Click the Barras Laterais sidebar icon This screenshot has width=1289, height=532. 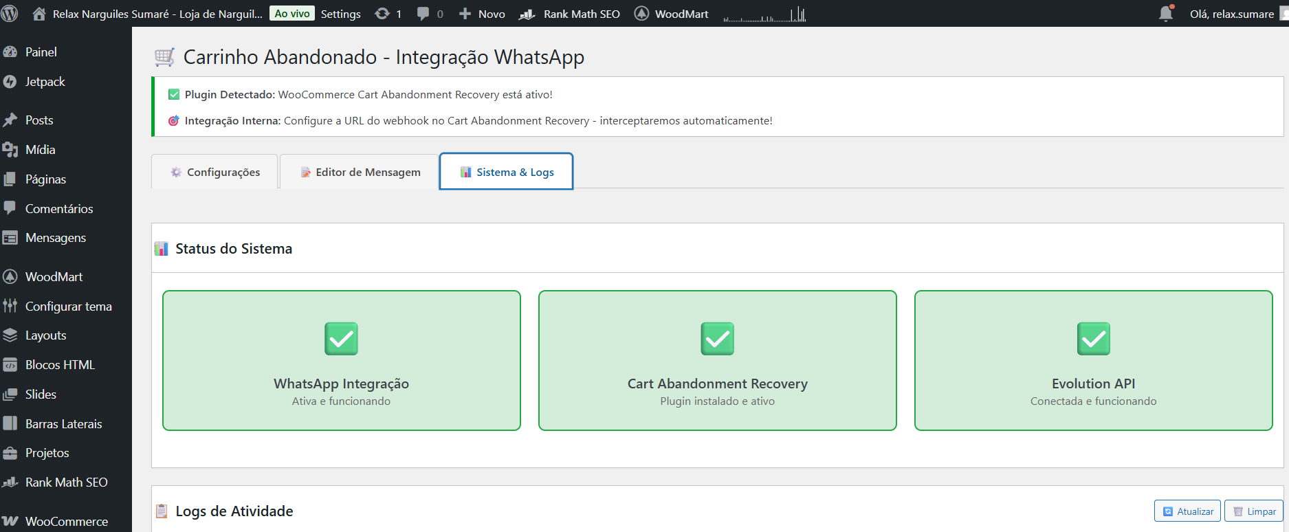coord(10,423)
